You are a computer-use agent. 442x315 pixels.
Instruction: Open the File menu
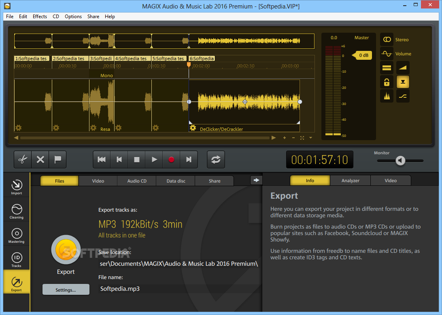(10, 17)
